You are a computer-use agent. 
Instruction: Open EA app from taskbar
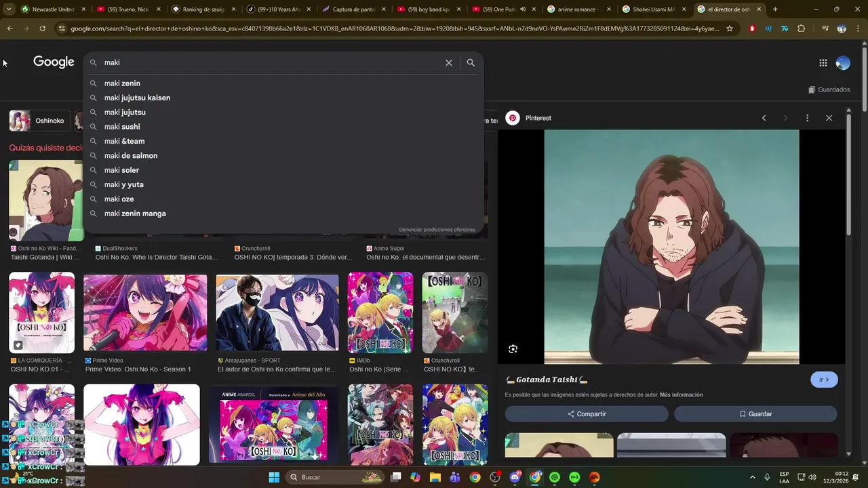595,477
